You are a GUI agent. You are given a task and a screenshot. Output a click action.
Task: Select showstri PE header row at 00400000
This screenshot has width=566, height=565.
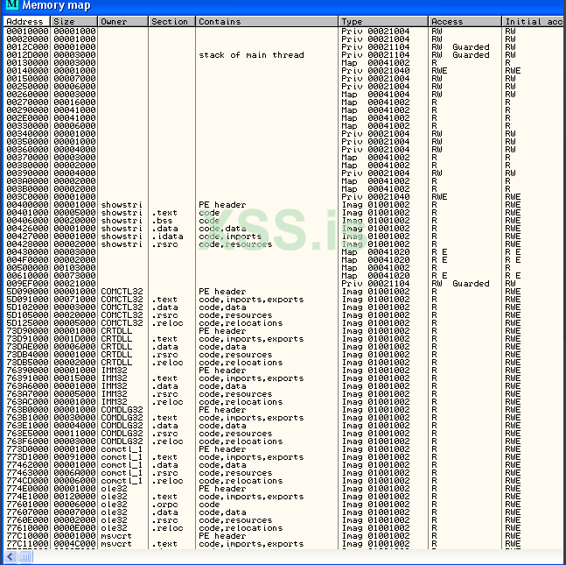283,205
